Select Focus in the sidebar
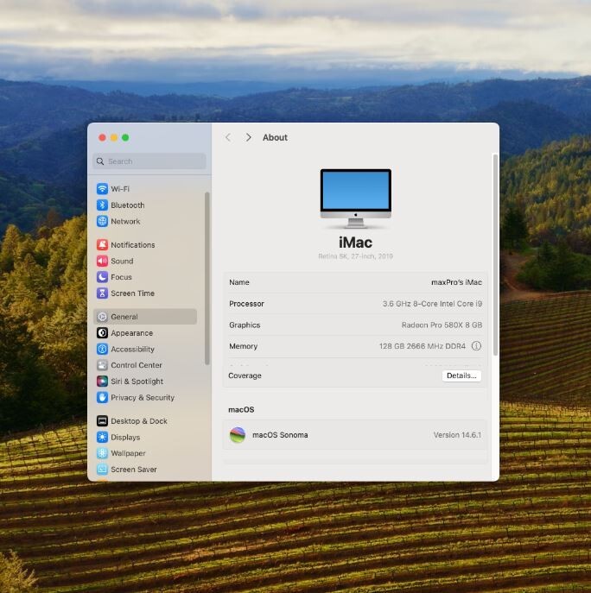The width and height of the screenshot is (591, 593). pyautogui.click(x=121, y=277)
